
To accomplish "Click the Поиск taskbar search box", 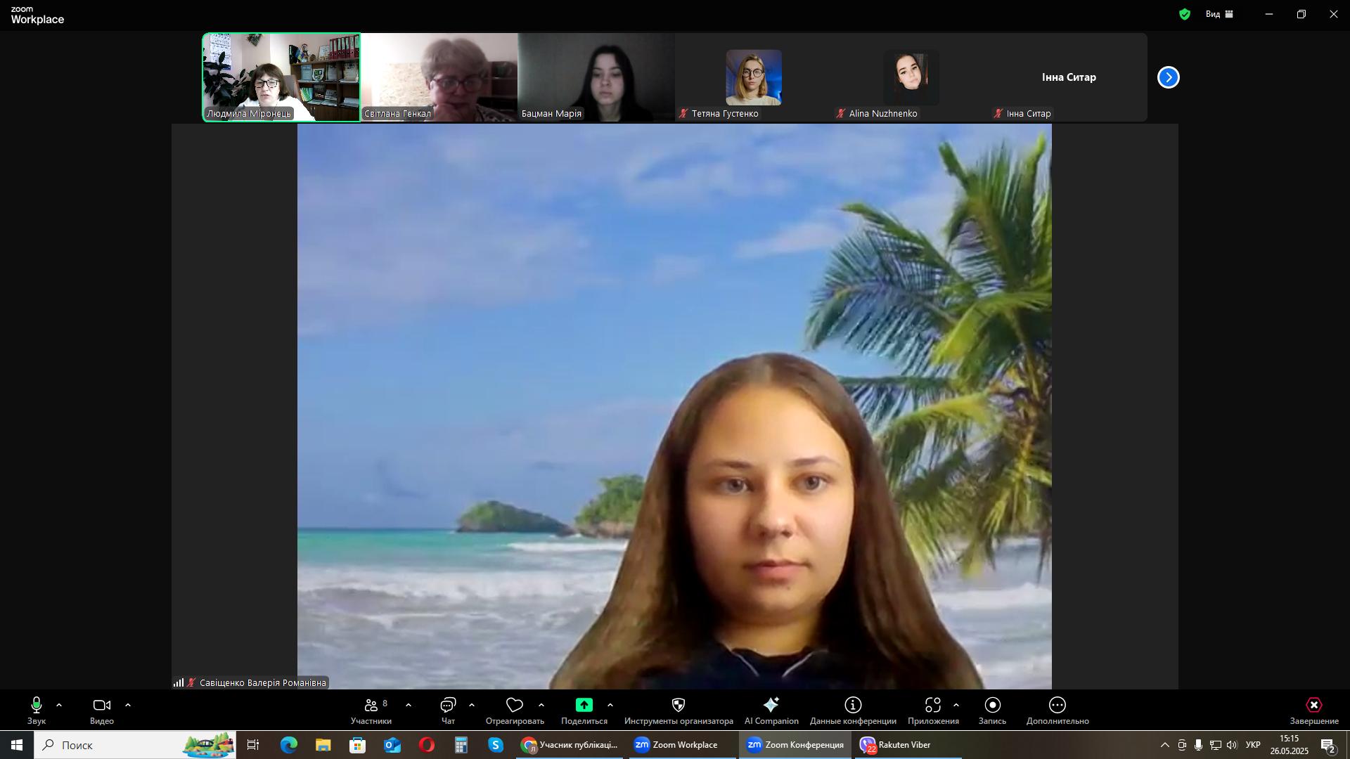I will pos(135,745).
